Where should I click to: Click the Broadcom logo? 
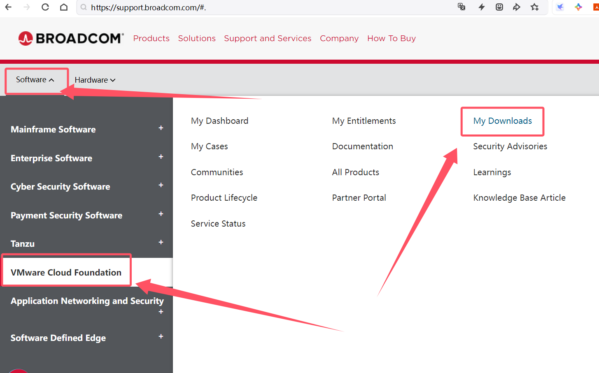[71, 38]
